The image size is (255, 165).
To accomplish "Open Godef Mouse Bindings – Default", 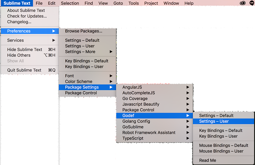I will pos(223,145).
